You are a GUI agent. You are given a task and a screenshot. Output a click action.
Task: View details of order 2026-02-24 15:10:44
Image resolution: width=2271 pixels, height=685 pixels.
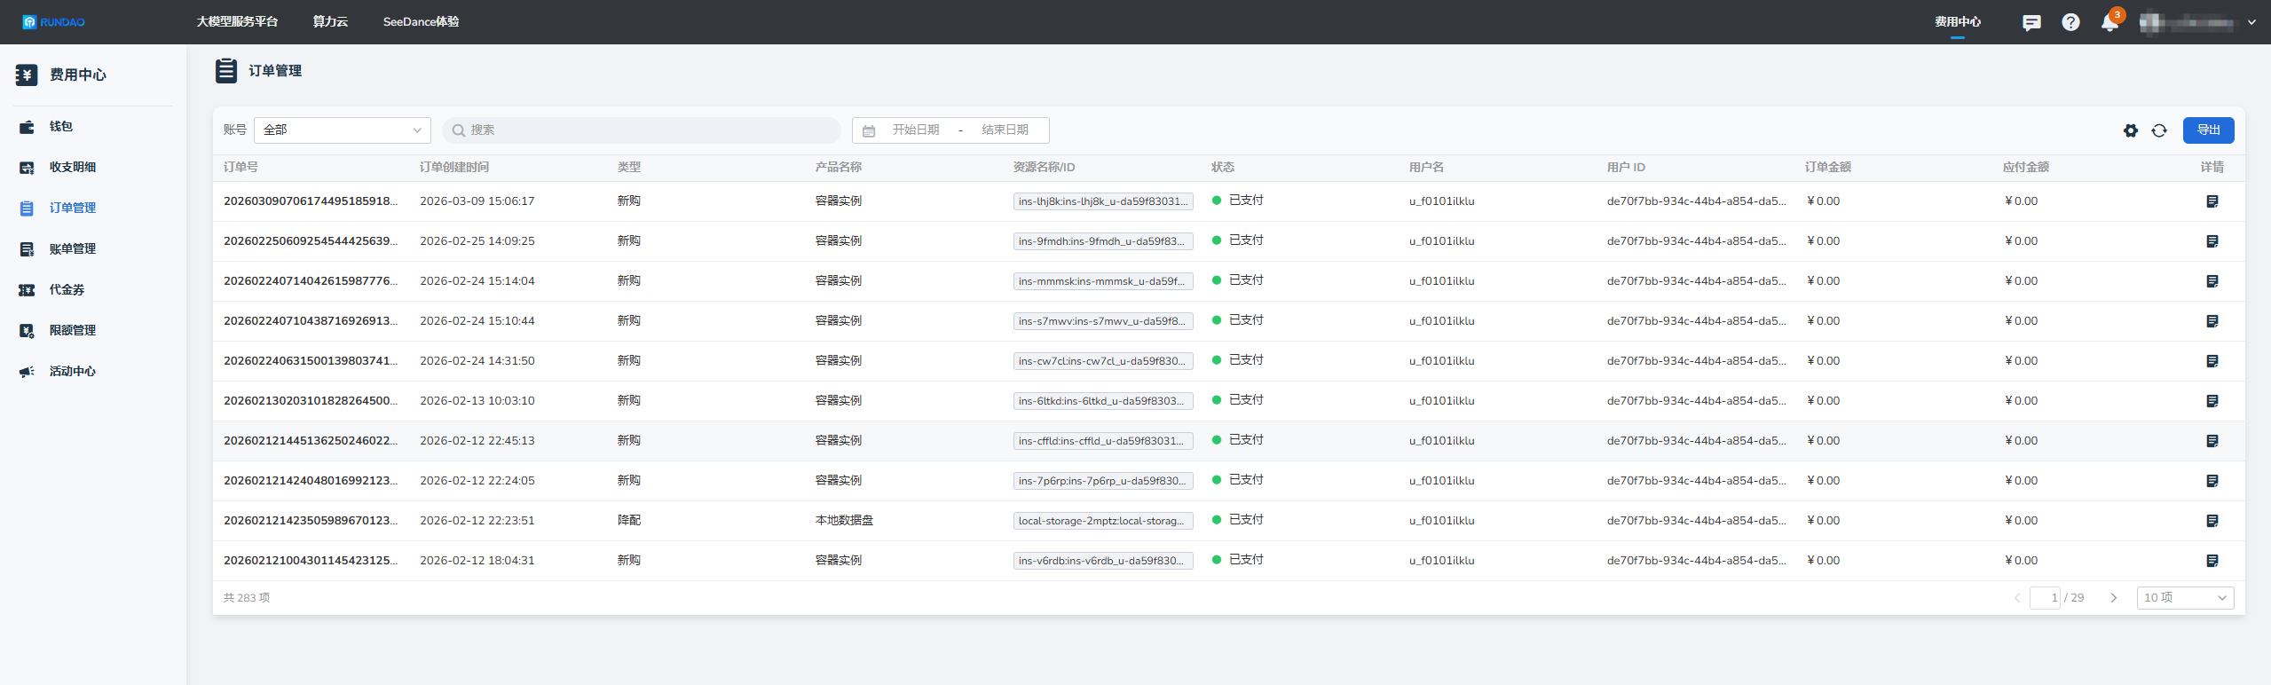[2212, 321]
